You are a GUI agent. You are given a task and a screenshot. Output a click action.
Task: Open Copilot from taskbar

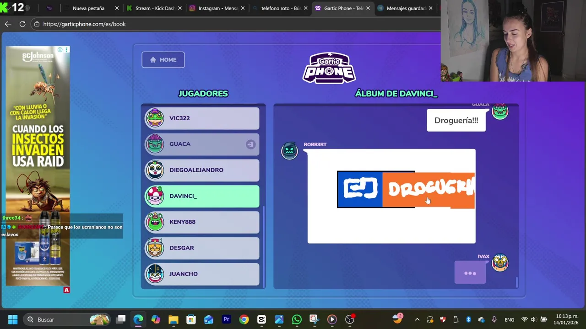[156, 319]
